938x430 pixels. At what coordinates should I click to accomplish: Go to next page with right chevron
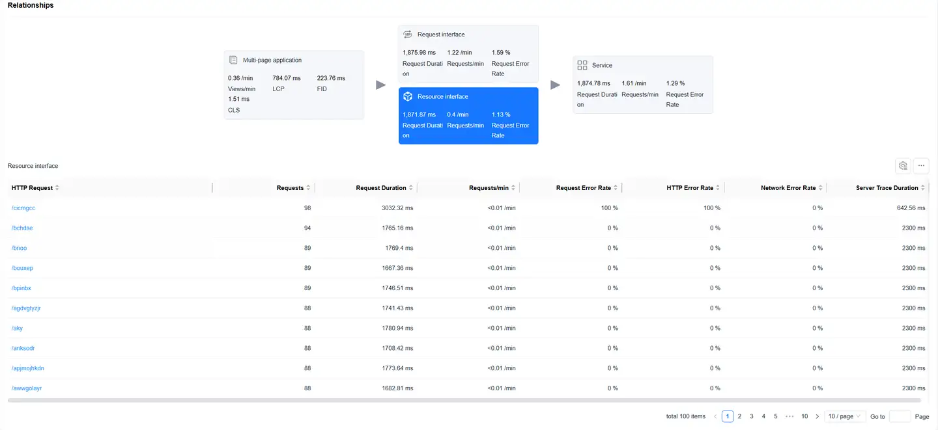point(817,416)
